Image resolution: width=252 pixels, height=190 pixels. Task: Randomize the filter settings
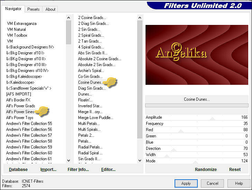206,169
